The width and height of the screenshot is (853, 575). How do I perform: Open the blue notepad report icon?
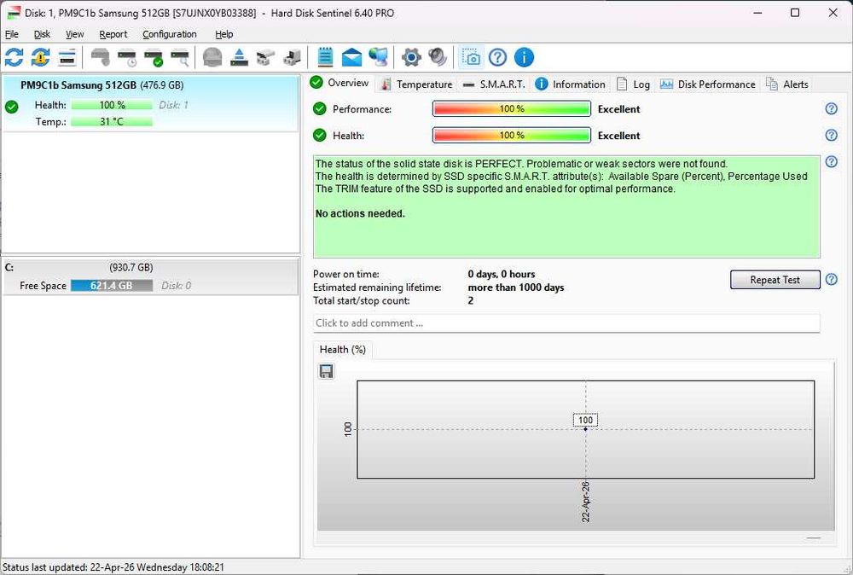tap(325, 57)
